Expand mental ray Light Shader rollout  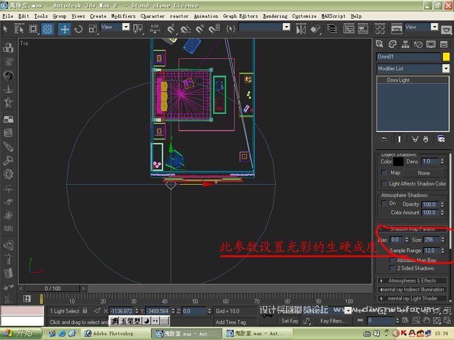(413, 299)
